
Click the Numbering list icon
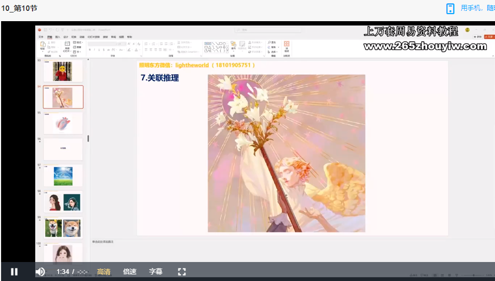pyautogui.click(x=153, y=43)
